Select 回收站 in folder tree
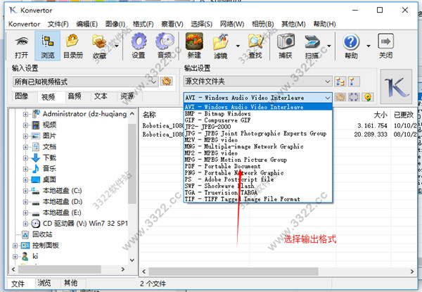This screenshot has height=292, width=422. [42, 234]
